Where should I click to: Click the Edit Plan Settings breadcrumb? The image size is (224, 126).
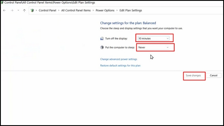click(131, 10)
